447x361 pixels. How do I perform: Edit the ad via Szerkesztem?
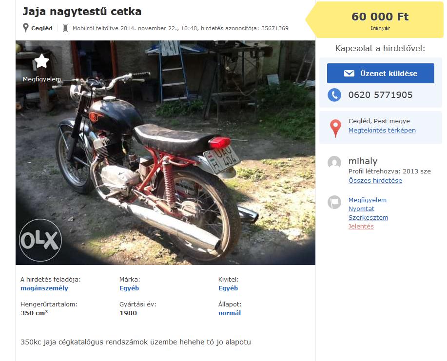368,217
